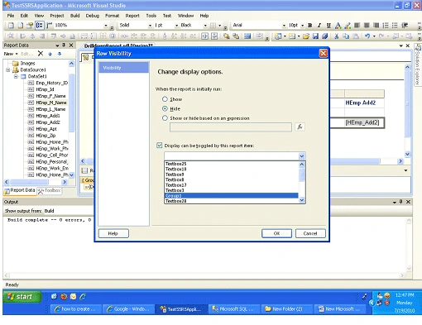Open the 10pt font size dropdown

click(302, 26)
